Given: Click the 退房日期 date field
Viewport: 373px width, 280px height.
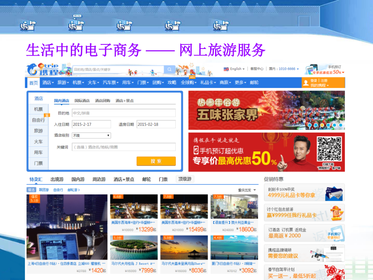Looking at the screenshot, I should point(156,124).
